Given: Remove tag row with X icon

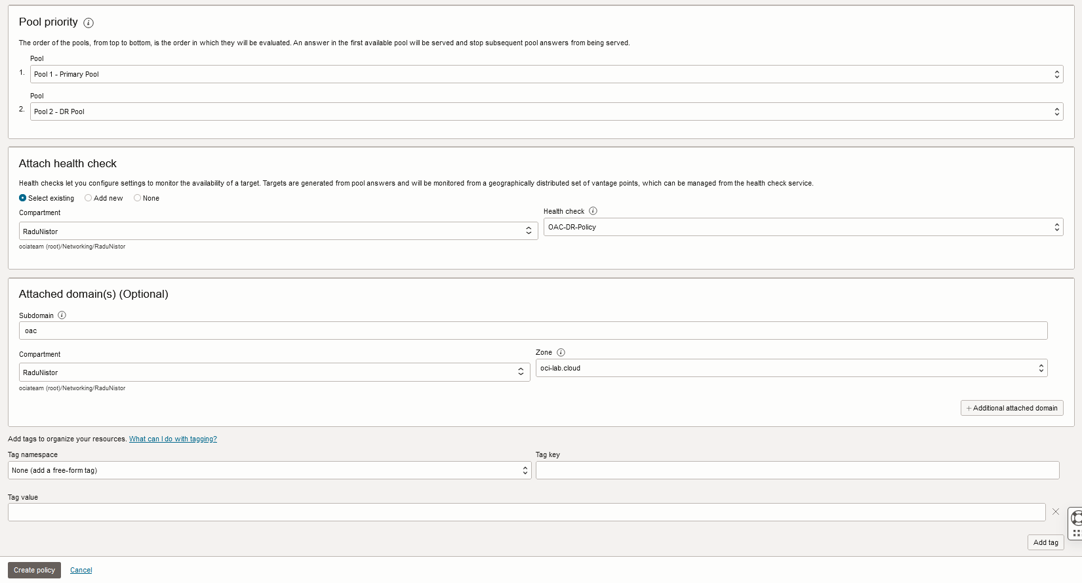Looking at the screenshot, I should [x=1056, y=512].
